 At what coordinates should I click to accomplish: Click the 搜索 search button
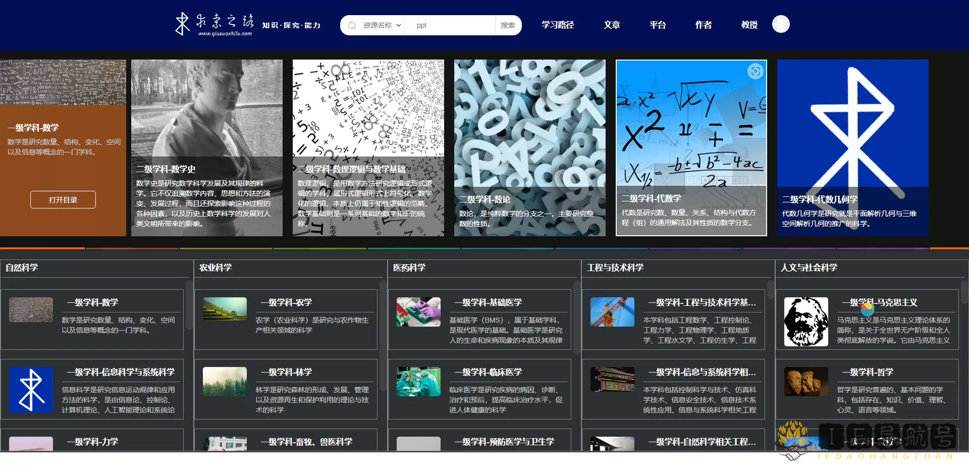coord(508,25)
